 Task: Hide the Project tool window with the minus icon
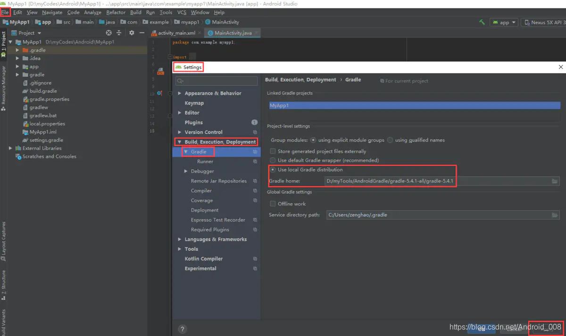pos(141,33)
